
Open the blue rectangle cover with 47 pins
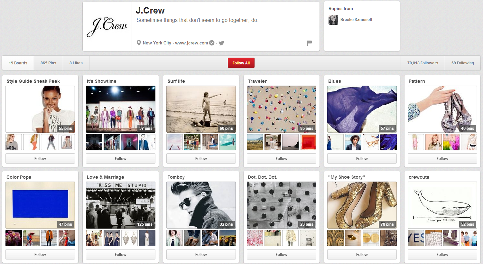(40, 205)
